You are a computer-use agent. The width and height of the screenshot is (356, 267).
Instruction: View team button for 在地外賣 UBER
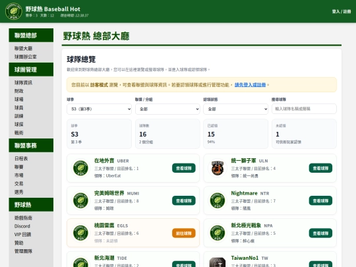(184, 168)
